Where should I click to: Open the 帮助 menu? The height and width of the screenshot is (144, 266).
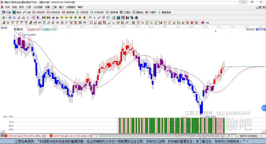[x=80, y=7]
